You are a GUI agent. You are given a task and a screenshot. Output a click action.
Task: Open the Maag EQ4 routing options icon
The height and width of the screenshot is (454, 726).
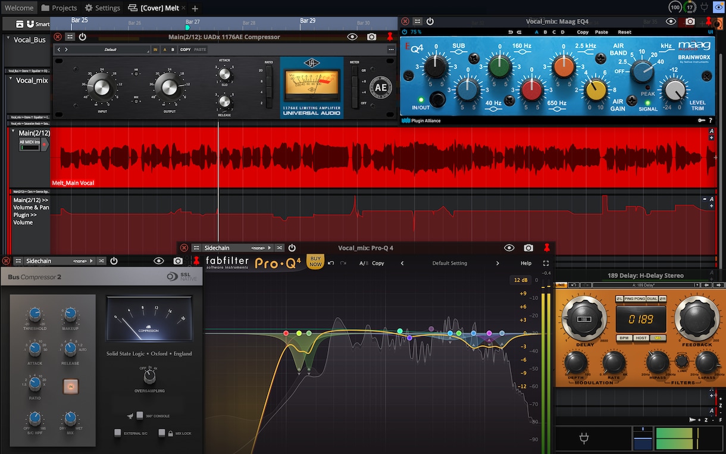pos(417,21)
